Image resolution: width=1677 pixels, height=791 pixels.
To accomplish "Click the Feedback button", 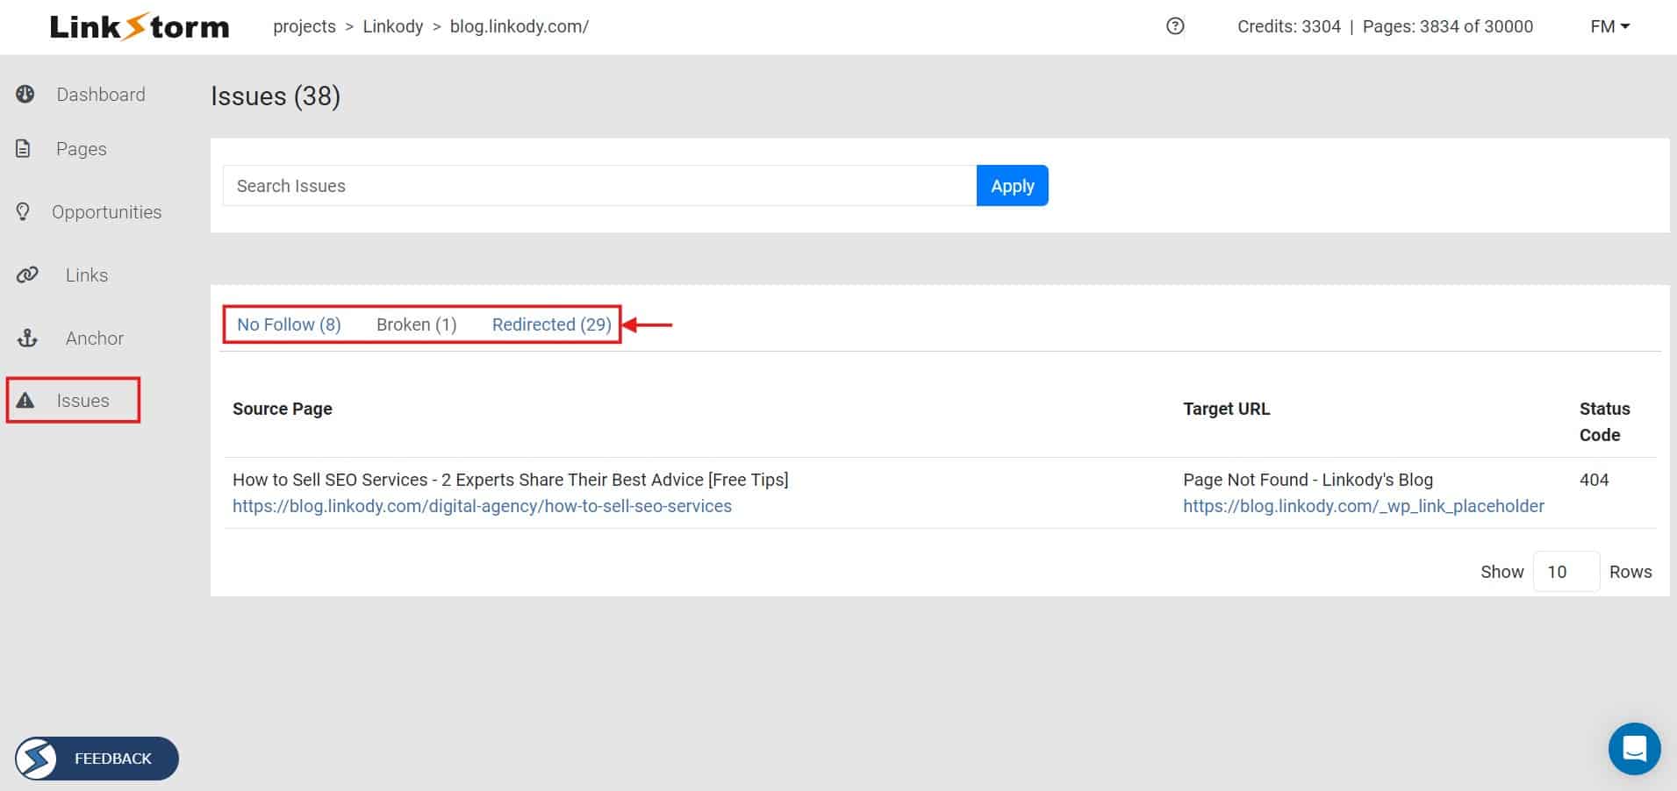I will (x=96, y=758).
